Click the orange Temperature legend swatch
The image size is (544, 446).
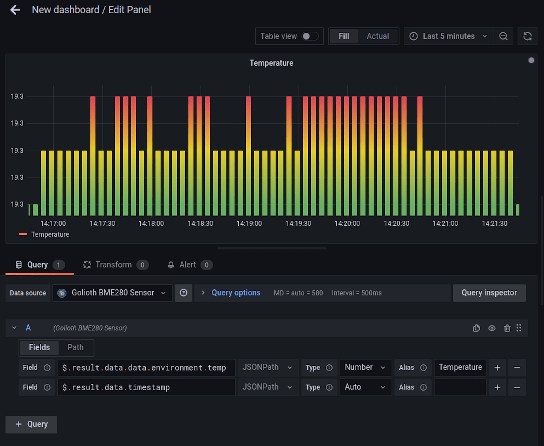tap(22, 234)
